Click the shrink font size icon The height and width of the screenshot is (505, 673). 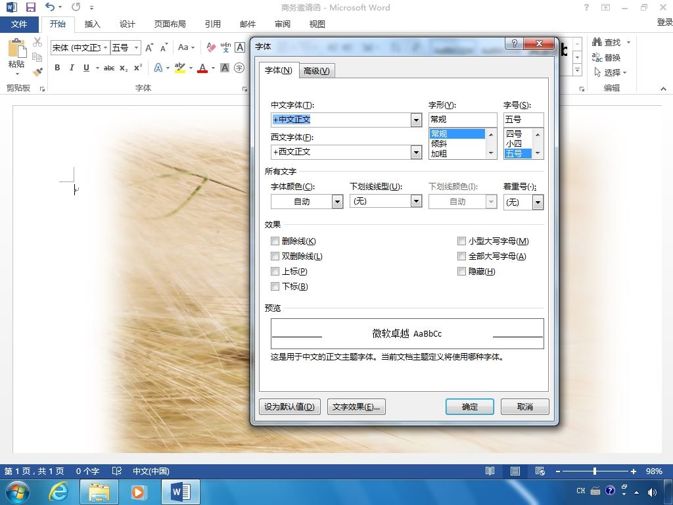(x=164, y=47)
